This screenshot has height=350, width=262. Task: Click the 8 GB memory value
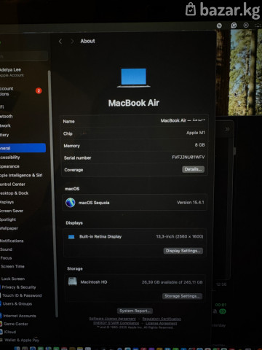click(199, 145)
